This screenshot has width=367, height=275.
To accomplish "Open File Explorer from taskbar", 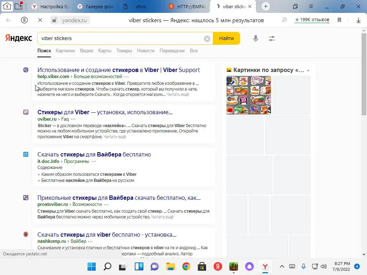I will (x=170, y=266).
